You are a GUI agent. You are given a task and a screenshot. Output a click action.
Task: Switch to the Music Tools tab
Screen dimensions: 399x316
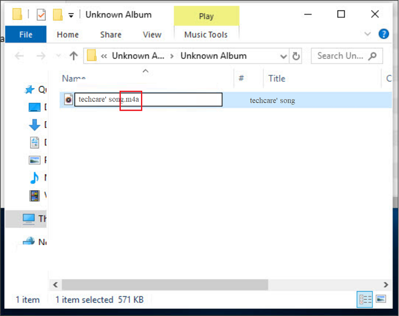[205, 34]
